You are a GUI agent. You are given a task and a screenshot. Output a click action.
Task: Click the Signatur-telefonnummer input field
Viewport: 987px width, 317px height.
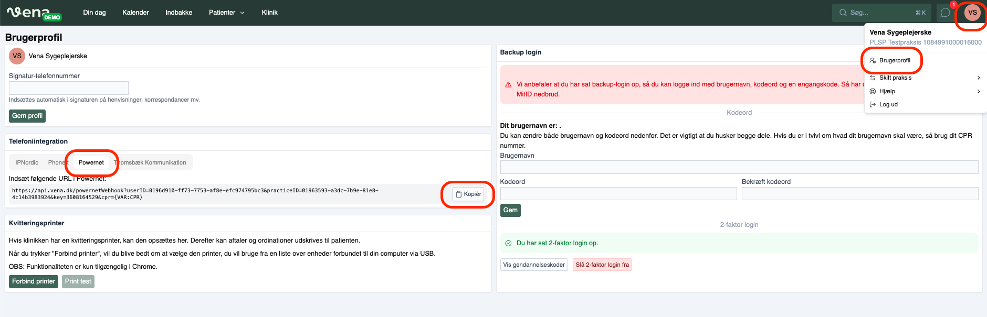click(69, 88)
